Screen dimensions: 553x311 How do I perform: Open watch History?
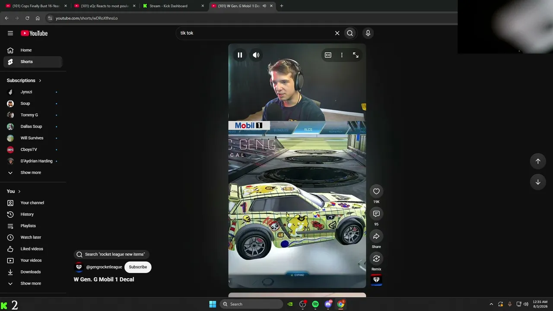tap(33, 214)
